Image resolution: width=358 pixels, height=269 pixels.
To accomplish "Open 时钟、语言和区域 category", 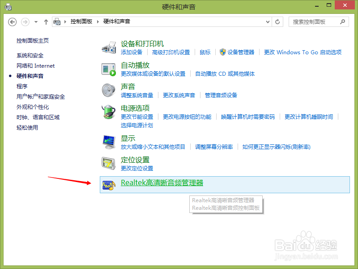I will [38, 117].
